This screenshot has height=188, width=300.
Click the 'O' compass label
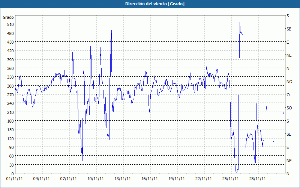288,95
